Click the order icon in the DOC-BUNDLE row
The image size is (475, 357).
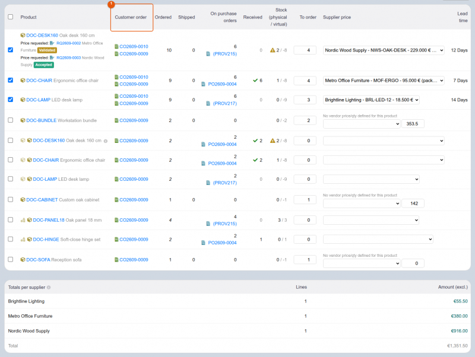point(116,120)
